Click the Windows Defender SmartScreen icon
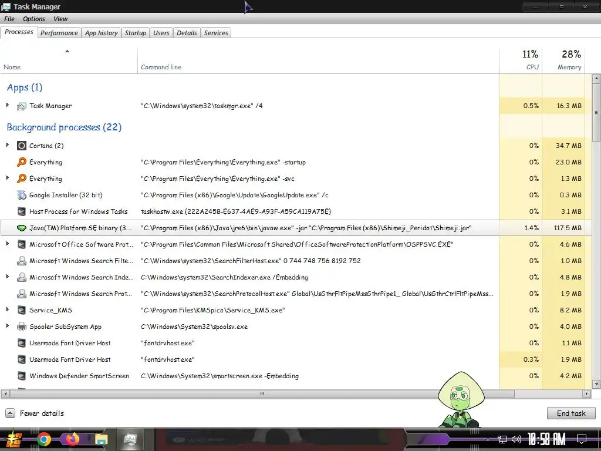The height and width of the screenshot is (451, 601). [22, 376]
